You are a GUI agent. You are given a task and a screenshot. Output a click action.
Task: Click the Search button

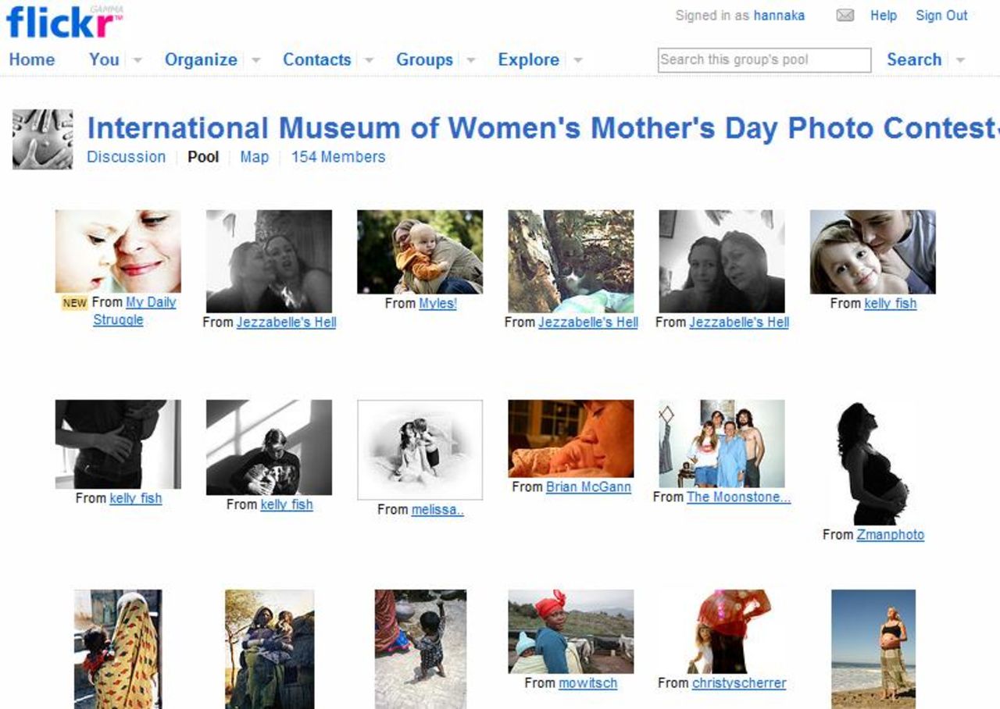pos(914,59)
